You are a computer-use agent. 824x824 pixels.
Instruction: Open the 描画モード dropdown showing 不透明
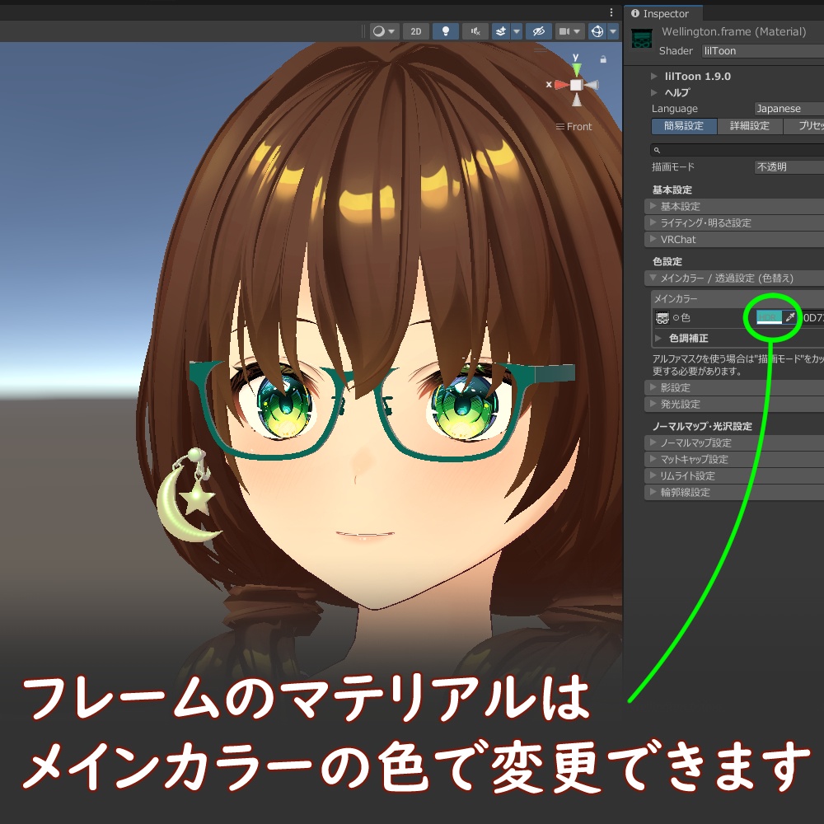tap(787, 166)
